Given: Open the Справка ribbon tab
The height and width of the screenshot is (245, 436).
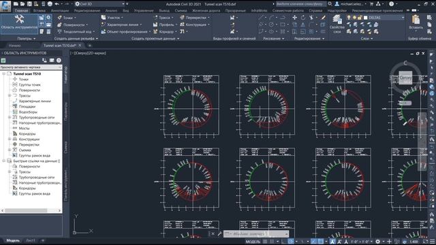Looking at the screenshot, I should pos(315,11).
